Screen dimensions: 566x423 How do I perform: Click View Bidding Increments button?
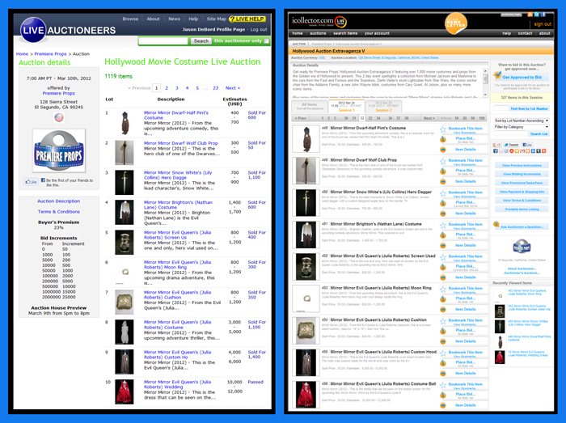[x=522, y=174]
